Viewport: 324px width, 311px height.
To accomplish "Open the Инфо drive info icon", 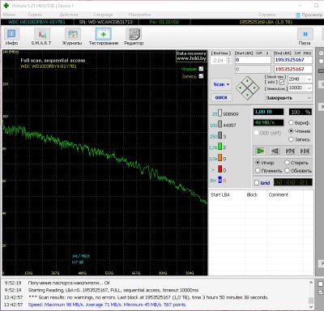I will tap(11, 36).
